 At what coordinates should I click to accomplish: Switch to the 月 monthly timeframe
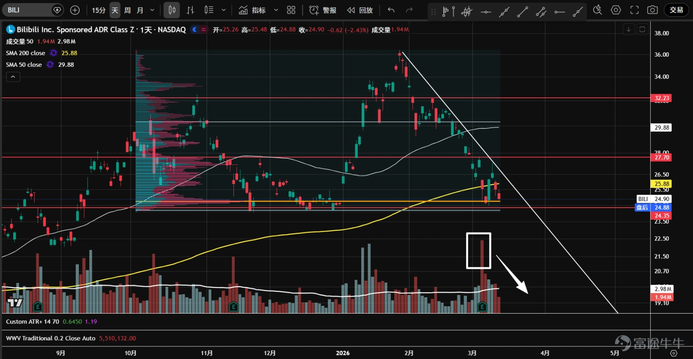click(x=140, y=10)
